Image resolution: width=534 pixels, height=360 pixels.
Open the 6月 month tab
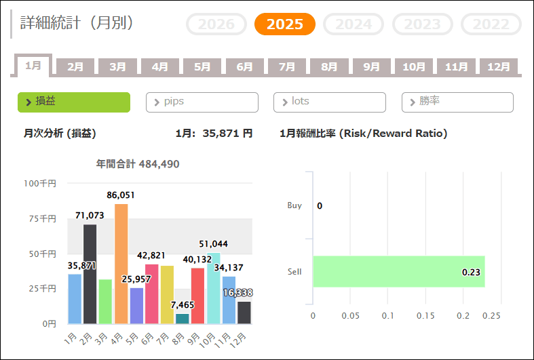245,67
